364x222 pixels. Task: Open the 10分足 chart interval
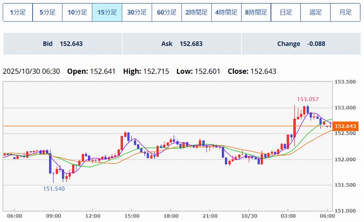pyautogui.click(x=77, y=12)
